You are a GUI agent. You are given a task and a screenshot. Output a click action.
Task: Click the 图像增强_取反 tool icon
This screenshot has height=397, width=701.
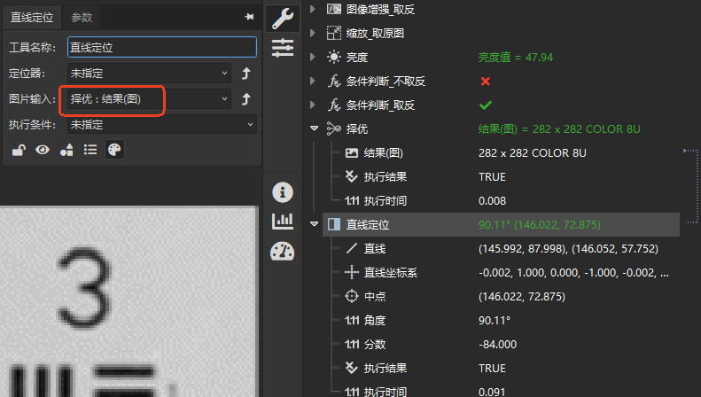click(x=334, y=9)
